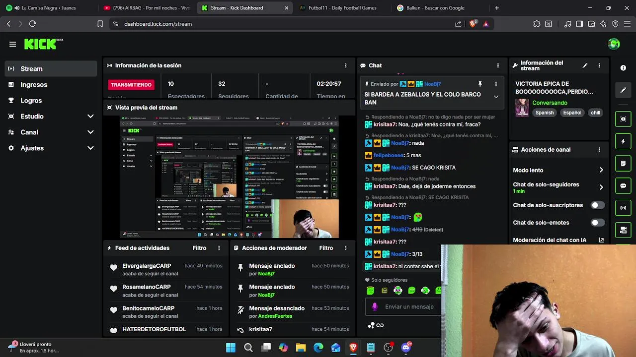Open Brave wallet icon in toolbar
636x357 pixels.
point(591,24)
